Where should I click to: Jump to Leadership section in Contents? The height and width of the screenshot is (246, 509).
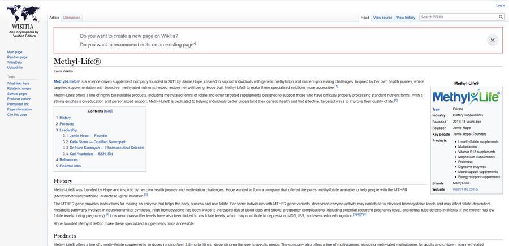68,130
